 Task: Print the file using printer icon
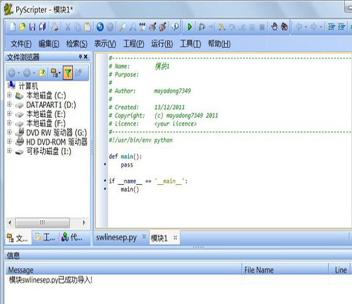(55, 27)
